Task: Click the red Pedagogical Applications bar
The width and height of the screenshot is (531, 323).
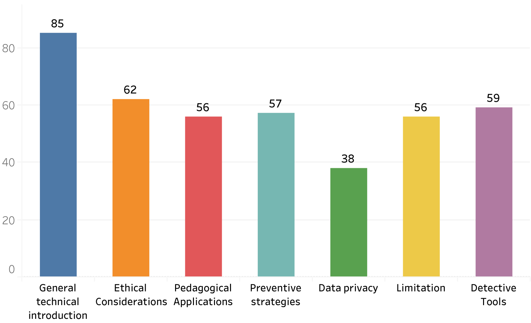Action: (x=203, y=196)
